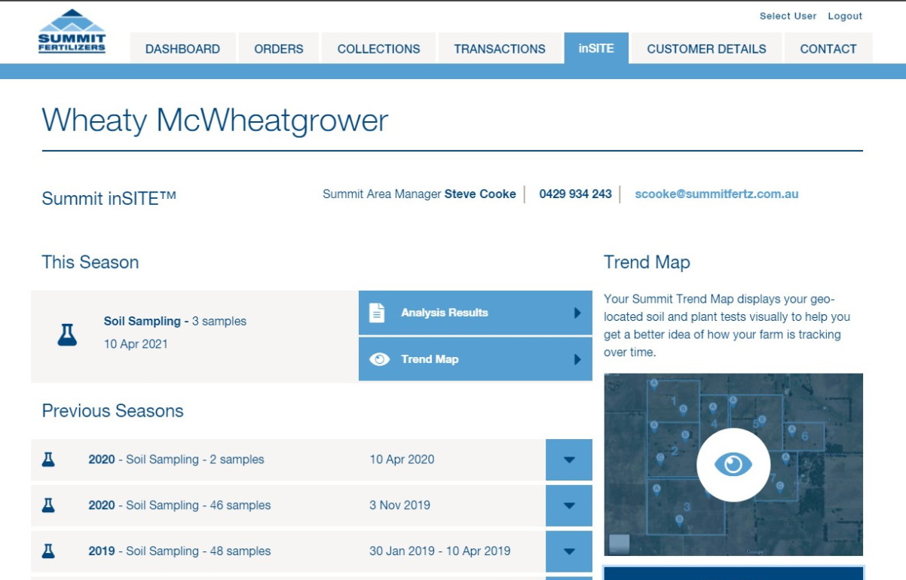Click the satellite layer thumbnail on map
This screenshot has width=906, height=580.
(x=618, y=544)
